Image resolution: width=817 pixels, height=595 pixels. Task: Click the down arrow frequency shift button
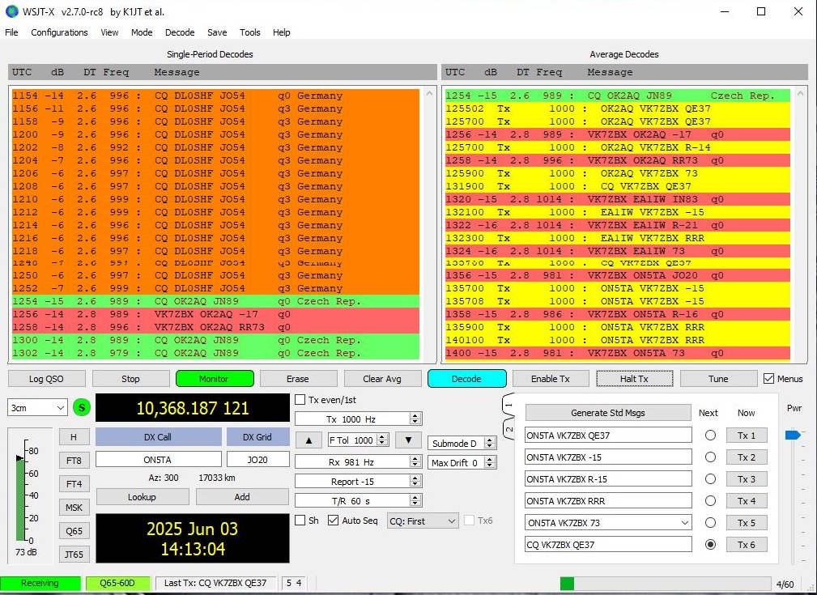click(x=408, y=440)
